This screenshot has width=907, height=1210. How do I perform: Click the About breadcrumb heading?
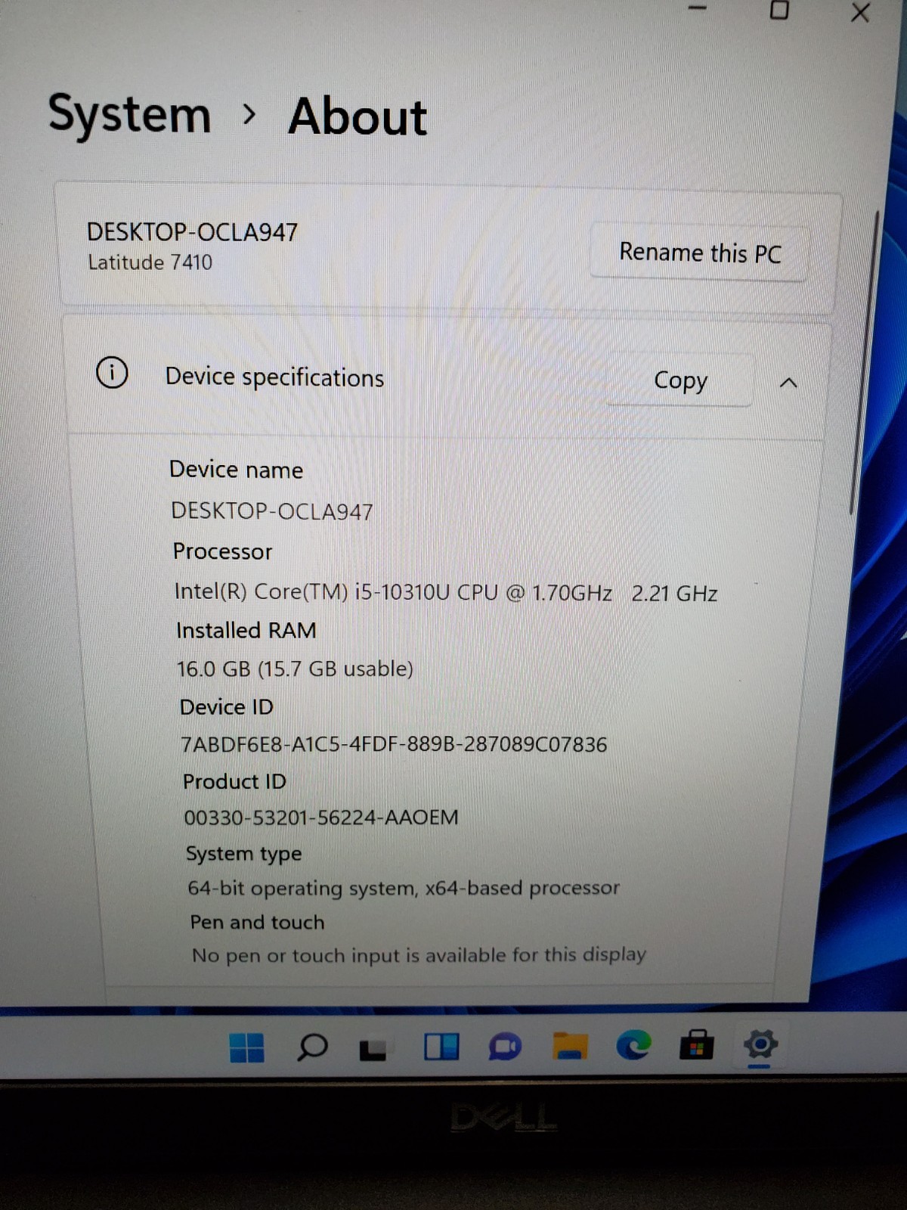(x=358, y=116)
